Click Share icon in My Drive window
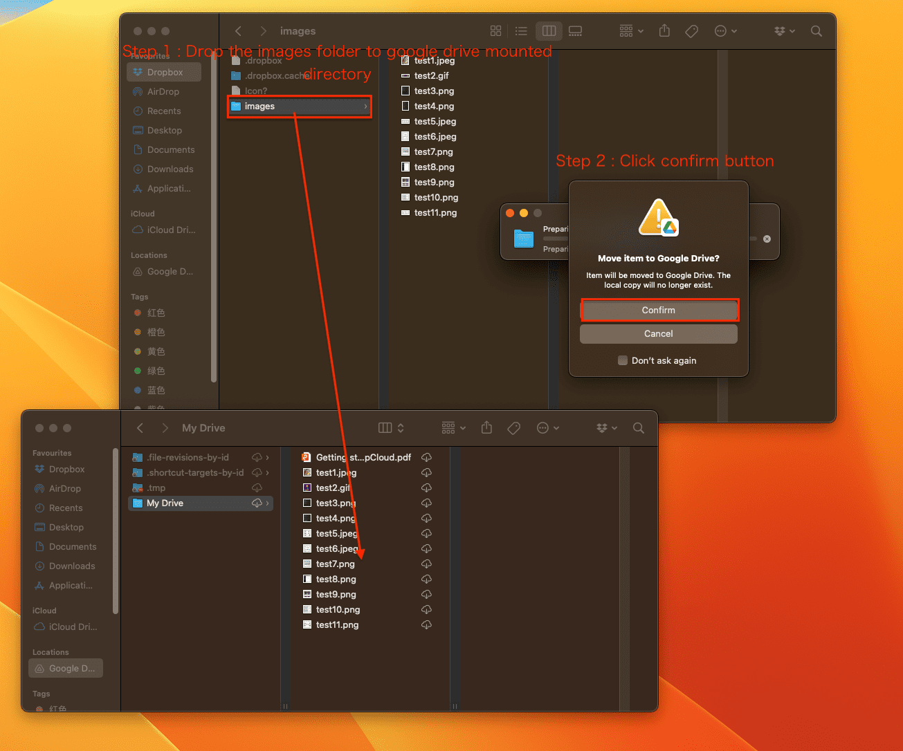This screenshot has height=751, width=903. (486, 428)
